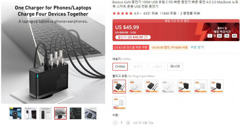Open the video thumbnail with play icon
This screenshot has height=127, width=241.
[15, 113]
